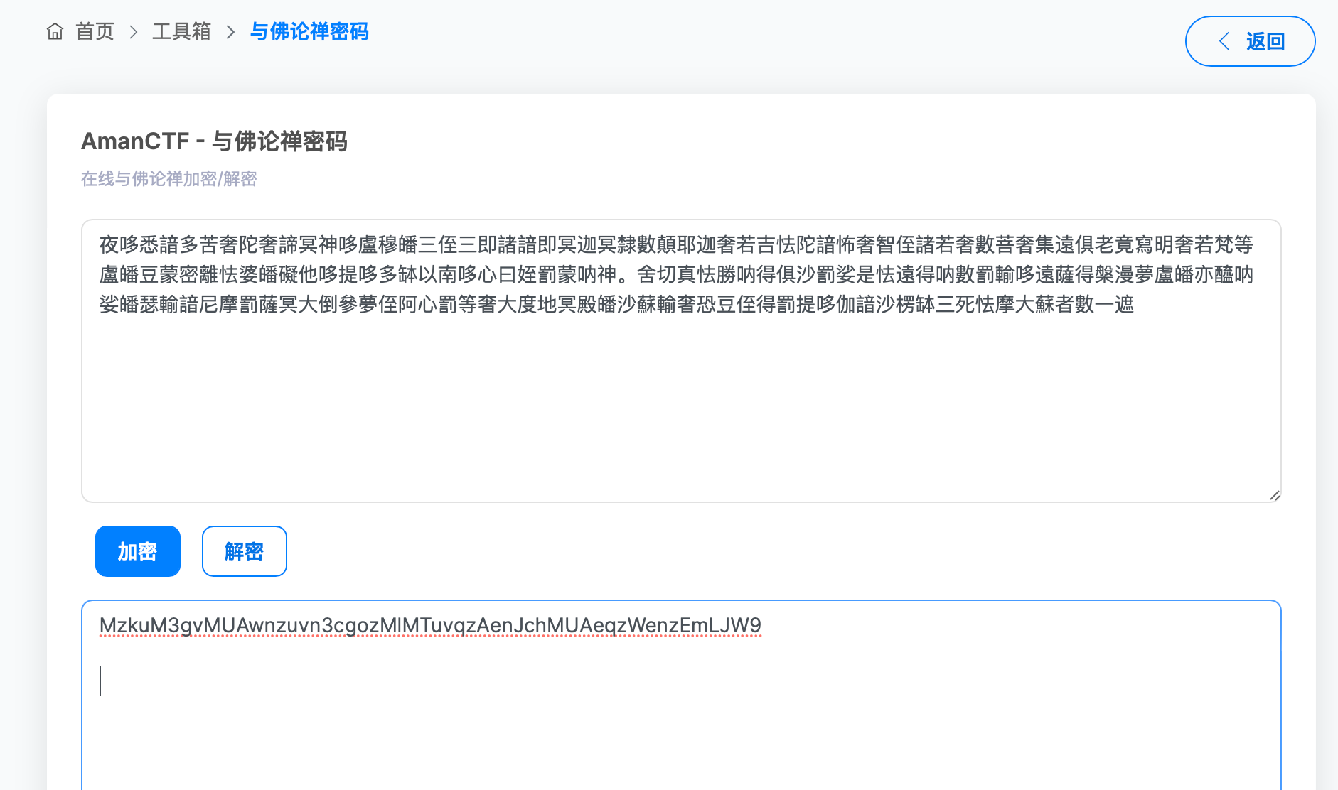Click the chevron between 首页 and 工具箱

132,32
